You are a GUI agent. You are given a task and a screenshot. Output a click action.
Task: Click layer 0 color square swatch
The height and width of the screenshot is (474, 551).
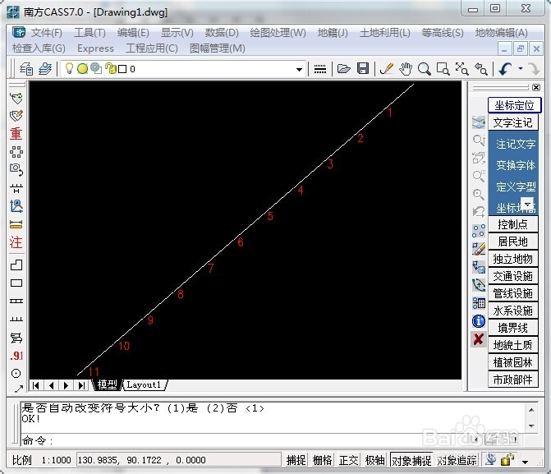(122, 69)
